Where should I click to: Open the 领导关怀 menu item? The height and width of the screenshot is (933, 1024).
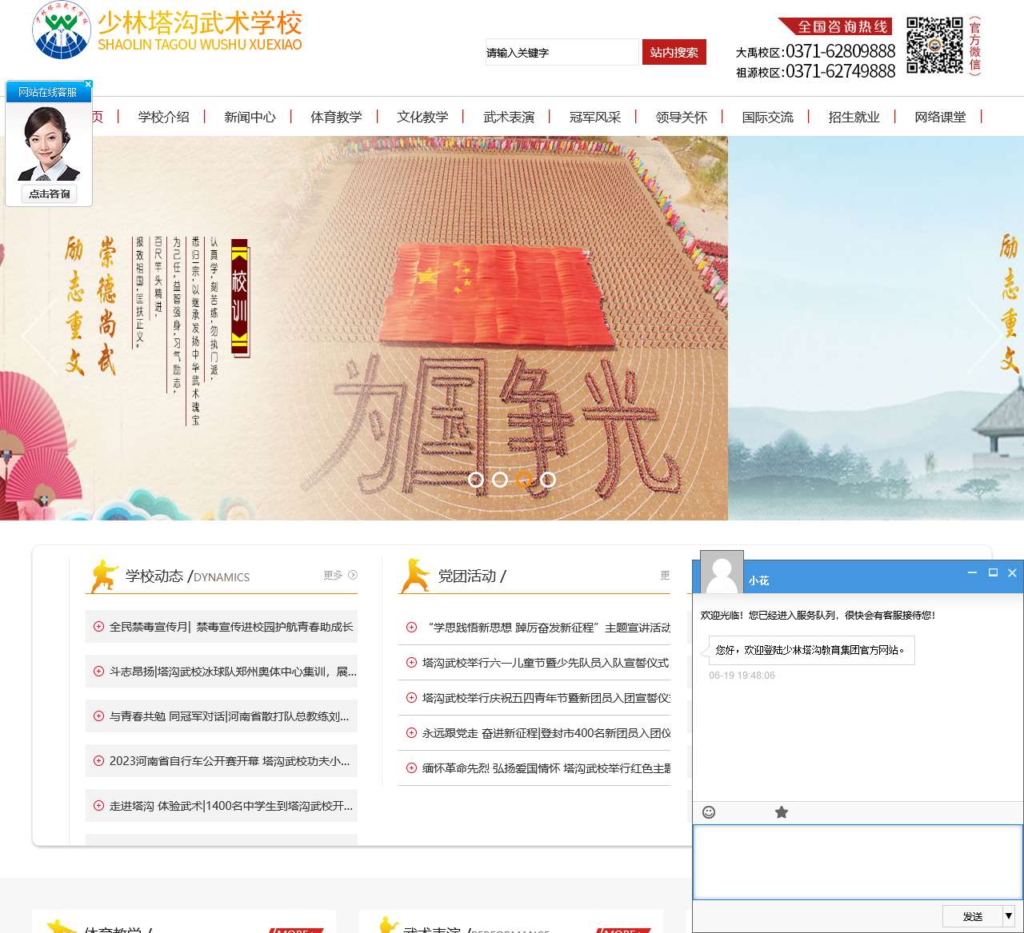[682, 117]
